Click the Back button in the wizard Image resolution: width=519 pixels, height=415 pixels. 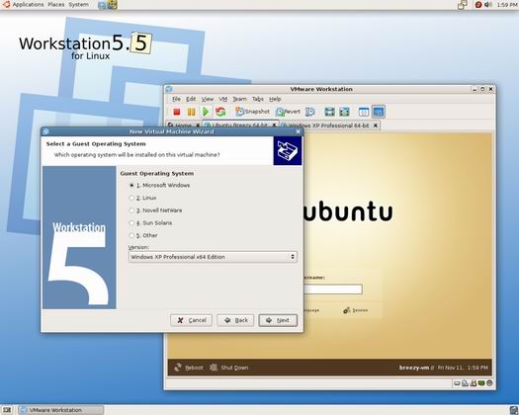[235, 320]
